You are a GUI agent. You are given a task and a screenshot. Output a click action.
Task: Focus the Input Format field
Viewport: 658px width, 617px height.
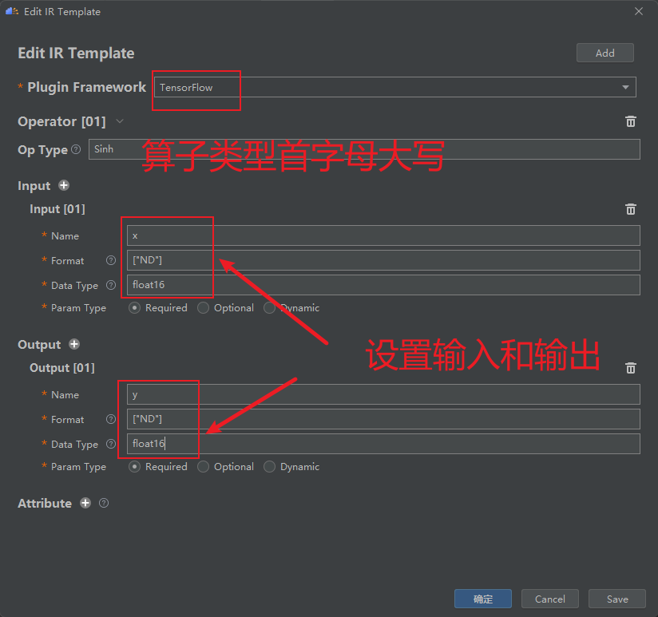(x=383, y=260)
